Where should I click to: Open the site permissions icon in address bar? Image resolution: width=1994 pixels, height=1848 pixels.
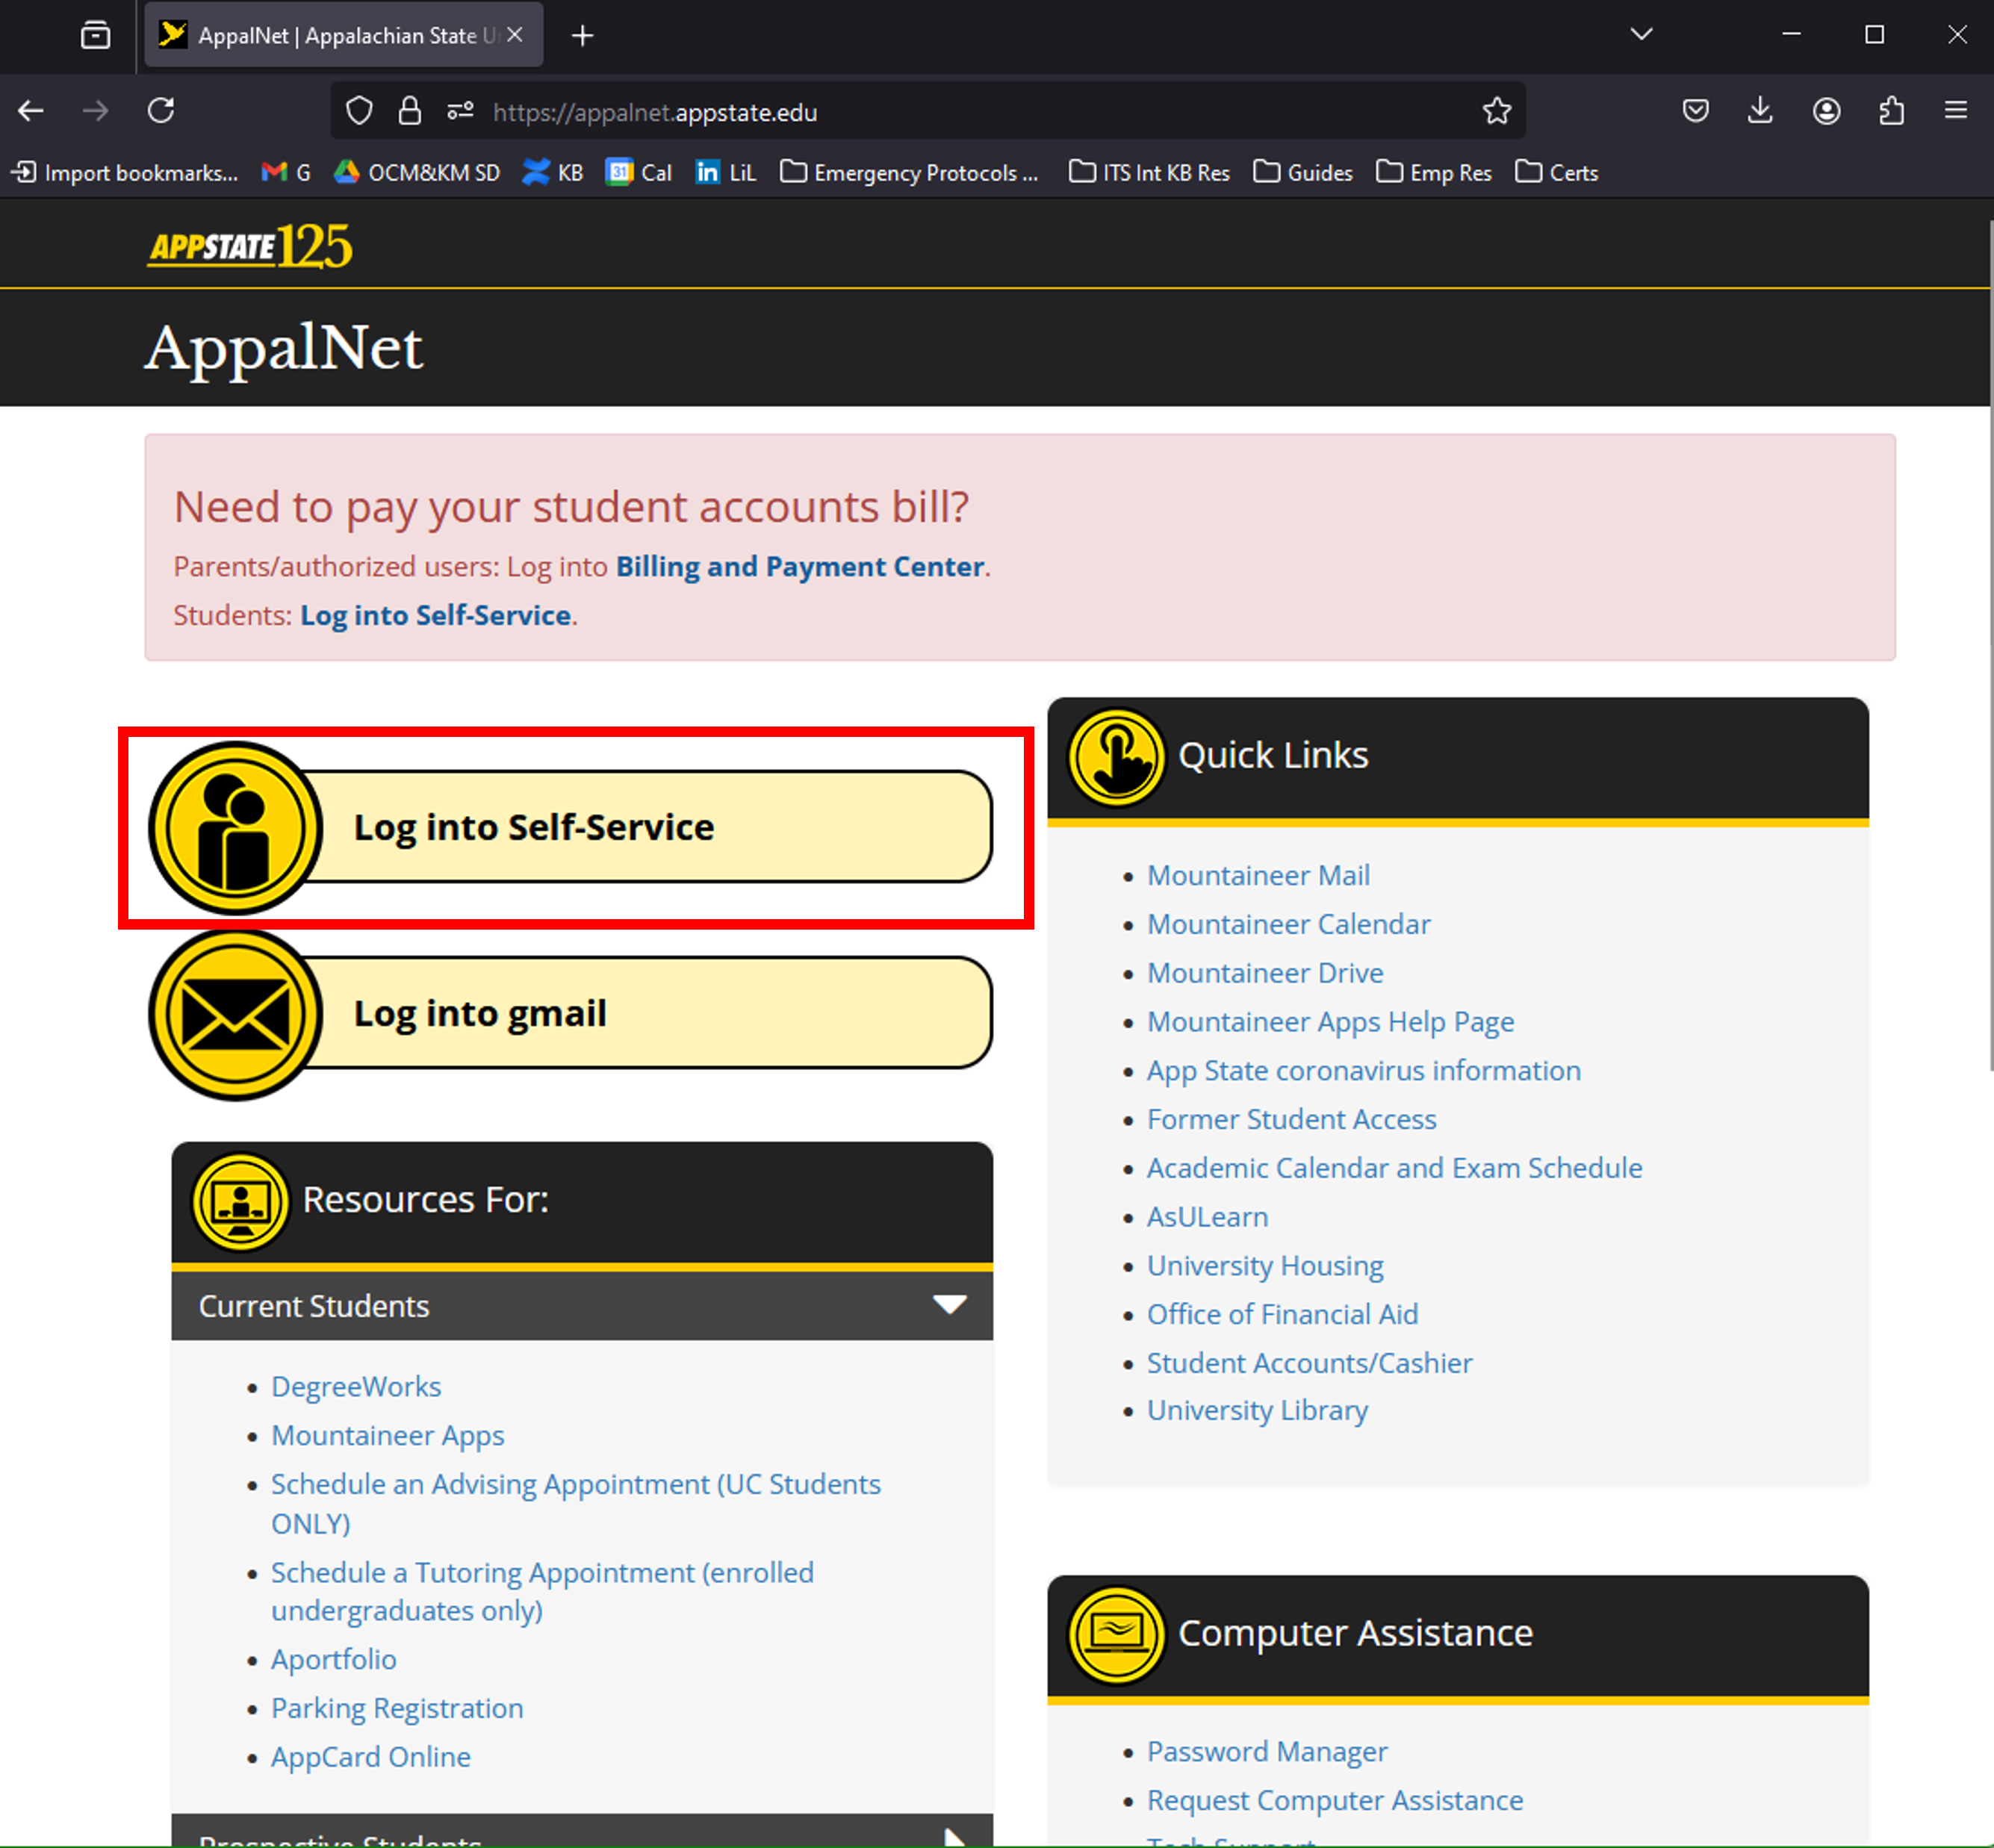coord(460,111)
